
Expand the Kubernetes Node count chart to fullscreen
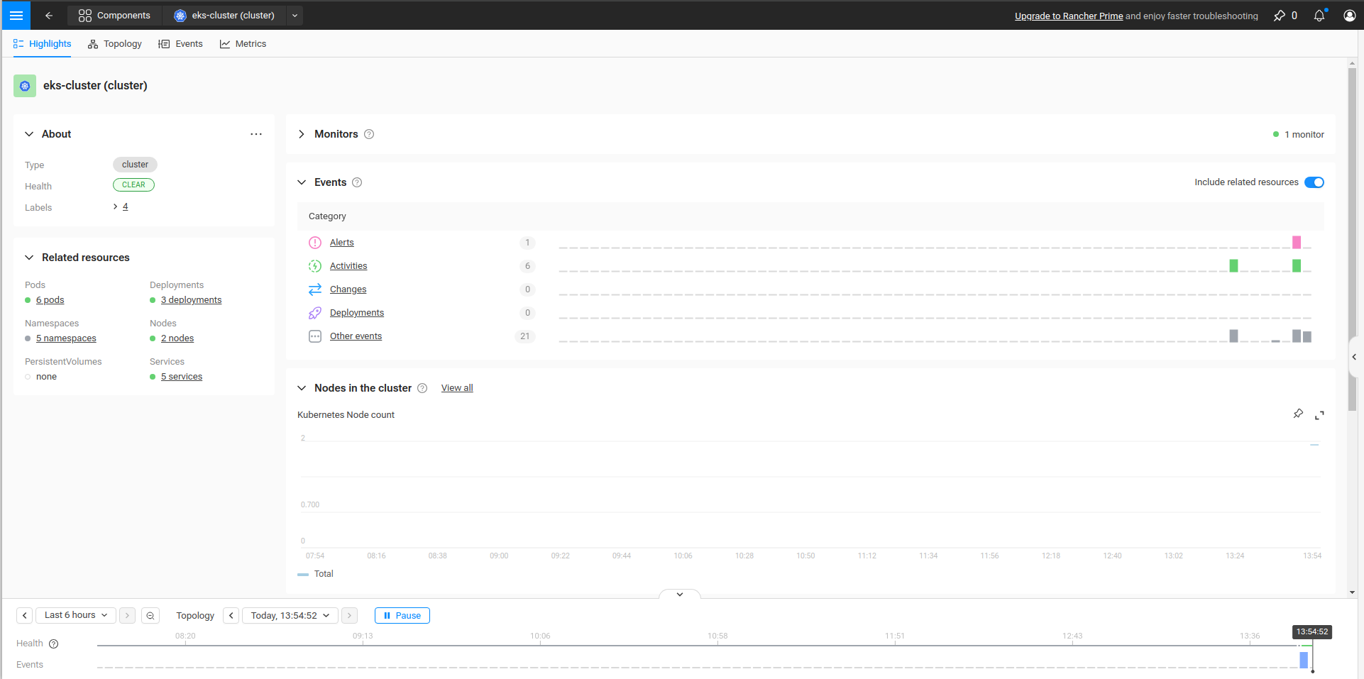click(x=1320, y=414)
